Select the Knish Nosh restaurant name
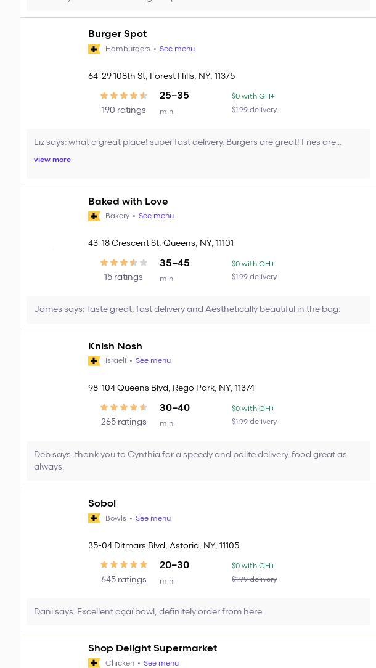 pos(115,346)
